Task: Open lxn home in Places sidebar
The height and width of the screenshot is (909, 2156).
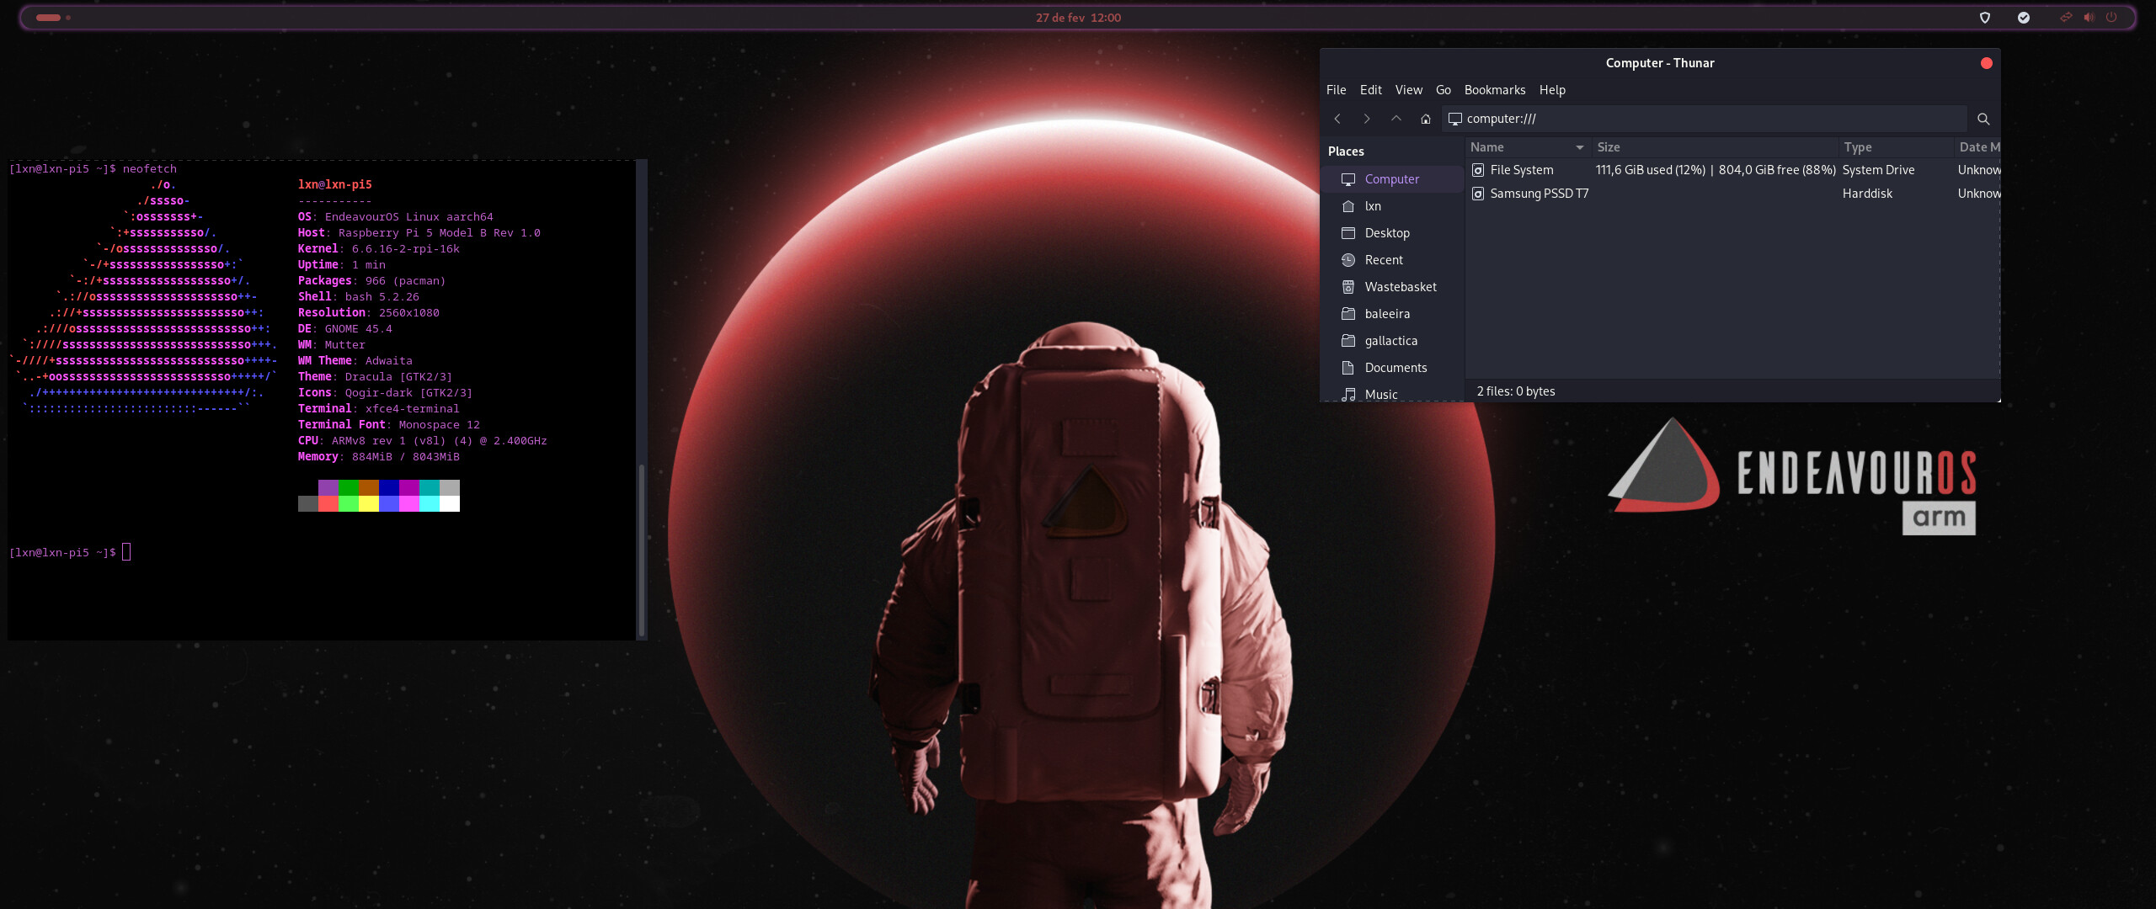Action: 1392,206
